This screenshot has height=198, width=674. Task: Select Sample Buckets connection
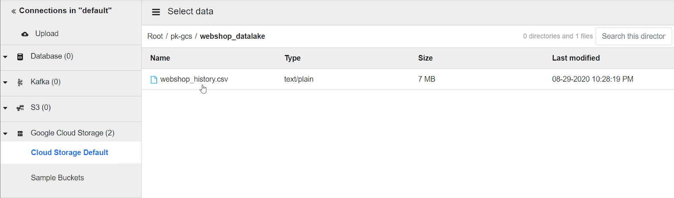point(57,178)
